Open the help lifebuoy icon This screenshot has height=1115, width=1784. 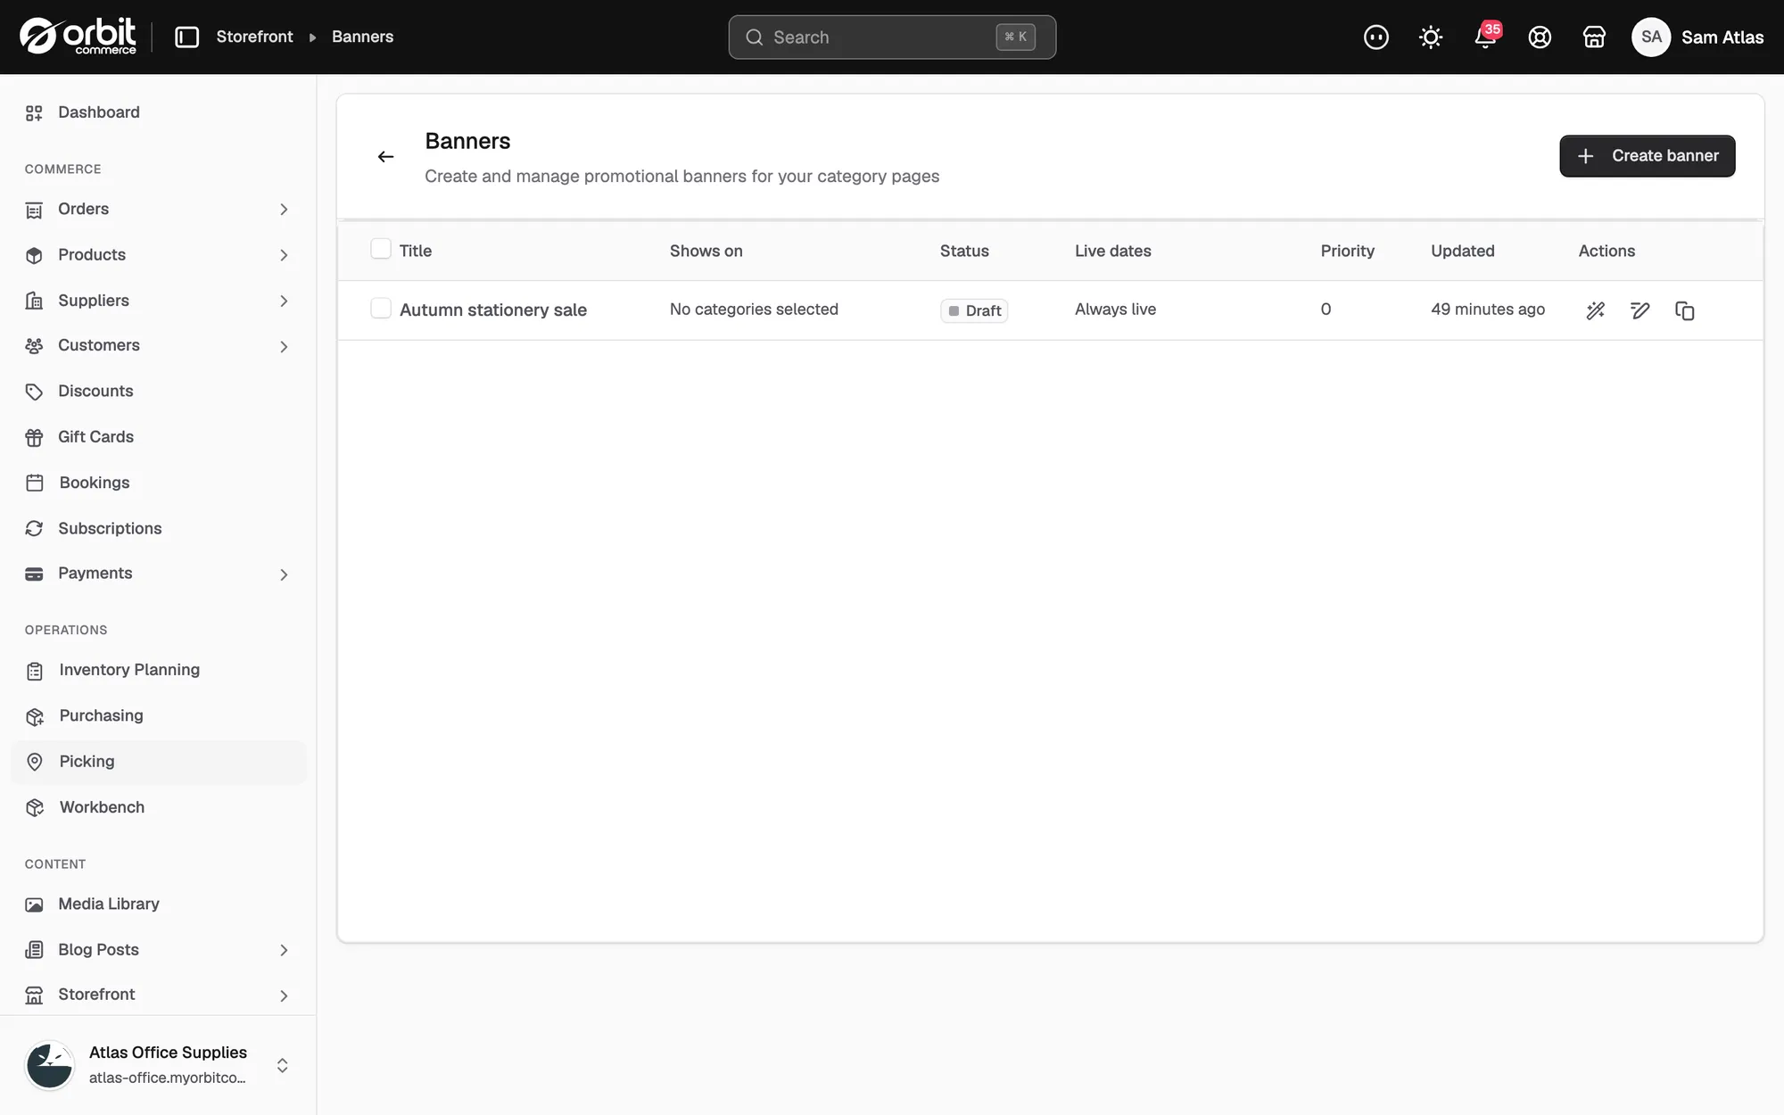[x=1540, y=37]
